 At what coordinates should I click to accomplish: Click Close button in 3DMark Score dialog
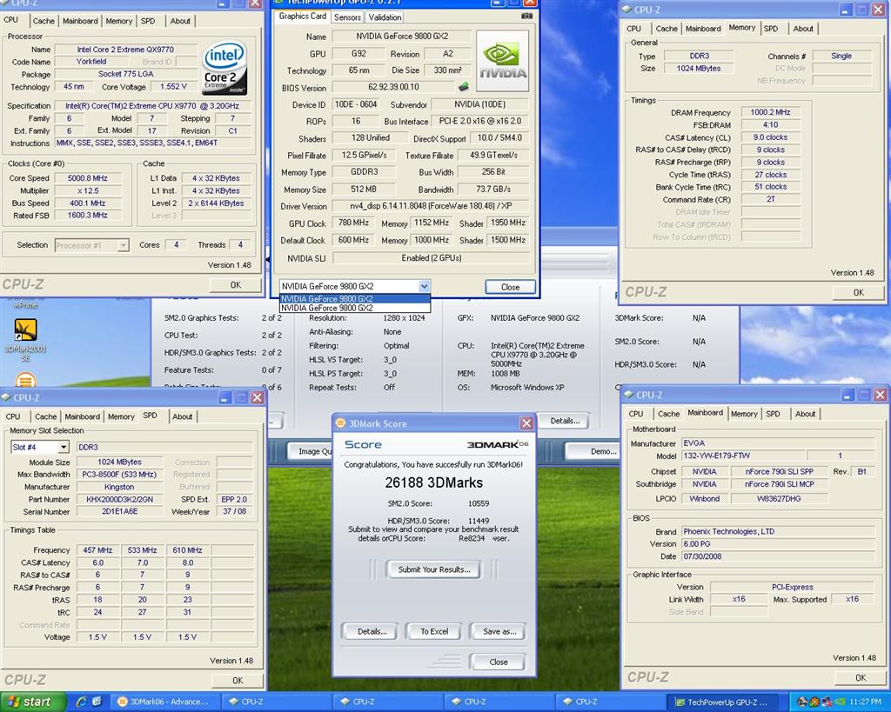coord(498,662)
